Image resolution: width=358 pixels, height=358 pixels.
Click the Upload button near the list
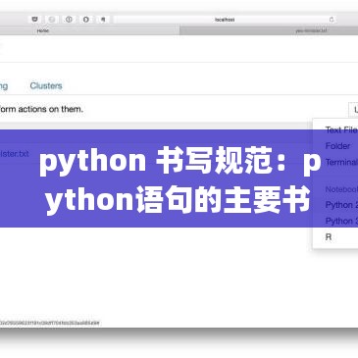coord(353,109)
